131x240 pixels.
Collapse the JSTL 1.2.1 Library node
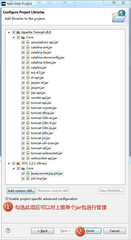point(9,164)
